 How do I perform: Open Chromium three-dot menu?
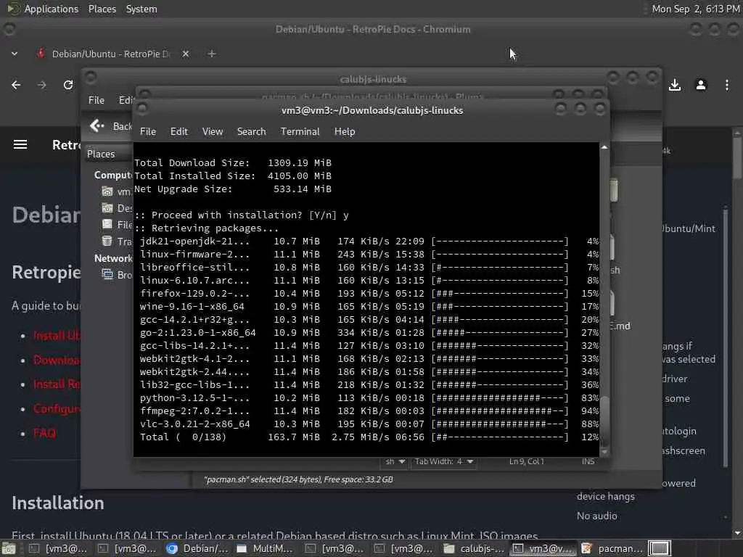coord(727,85)
